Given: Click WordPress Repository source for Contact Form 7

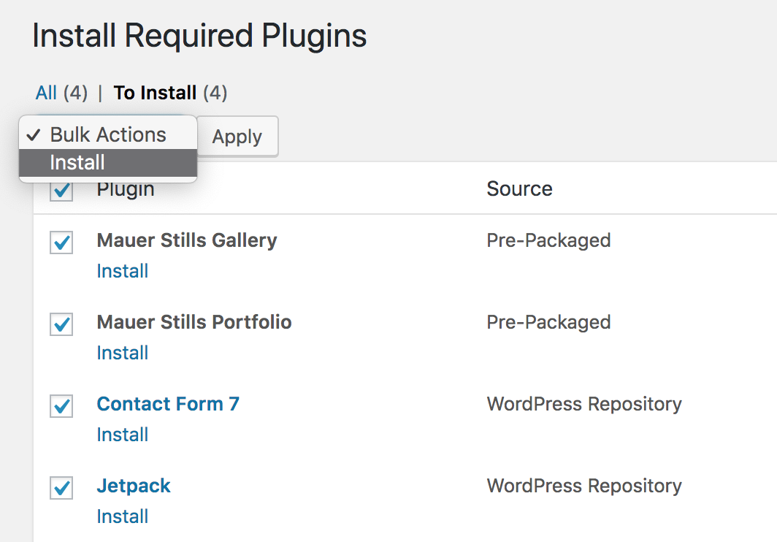Looking at the screenshot, I should 584,404.
